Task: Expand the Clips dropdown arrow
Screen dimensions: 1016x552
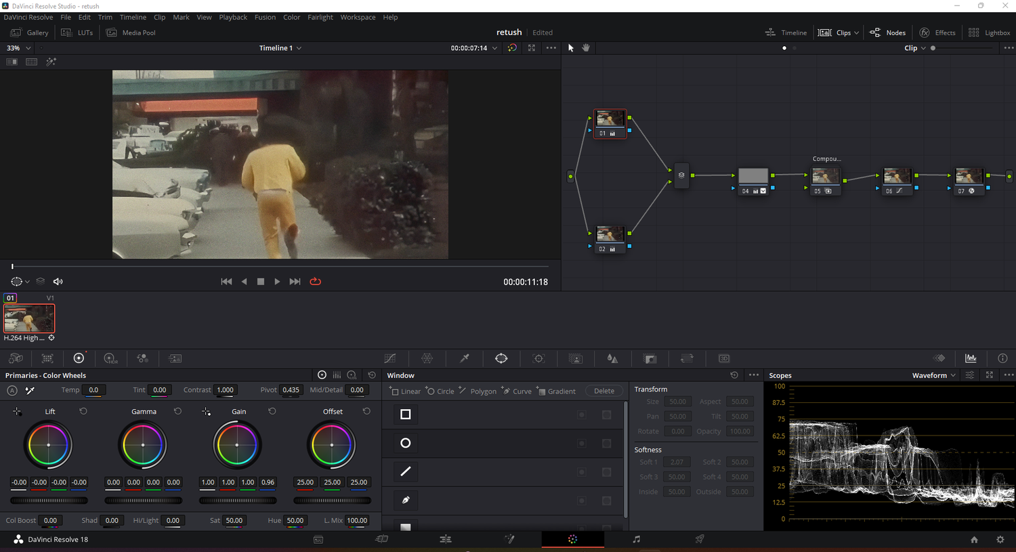Action: [x=856, y=33]
